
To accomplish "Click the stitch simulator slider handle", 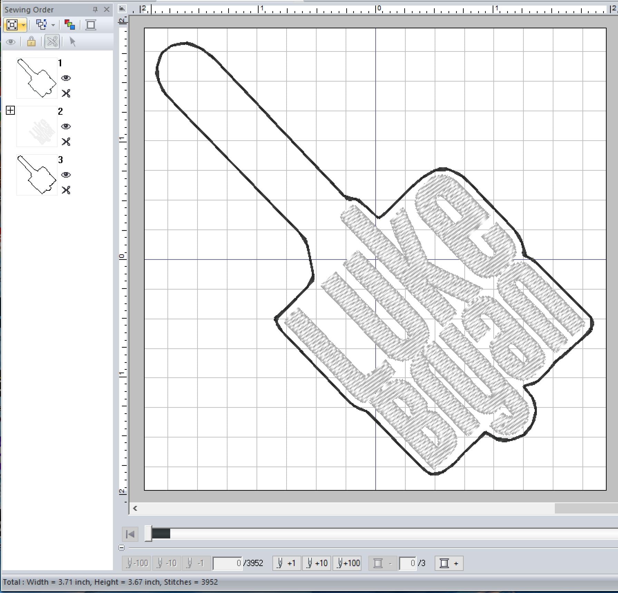I will coord(148,534).
